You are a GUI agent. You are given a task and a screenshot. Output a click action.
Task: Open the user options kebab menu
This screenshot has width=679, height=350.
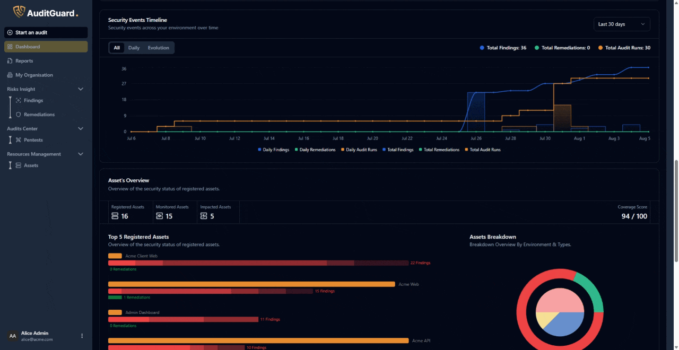(82, 336)
